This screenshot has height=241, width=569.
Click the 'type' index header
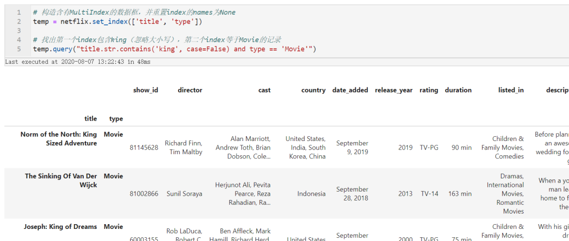click(116, 118)
